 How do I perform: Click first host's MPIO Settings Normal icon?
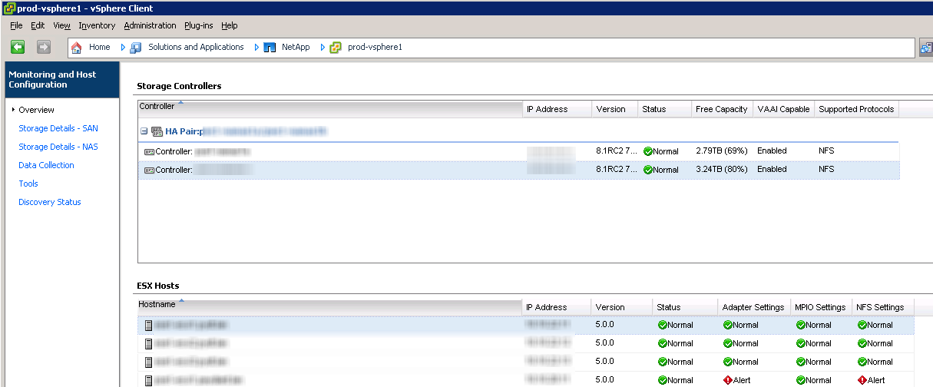[800, 325]
